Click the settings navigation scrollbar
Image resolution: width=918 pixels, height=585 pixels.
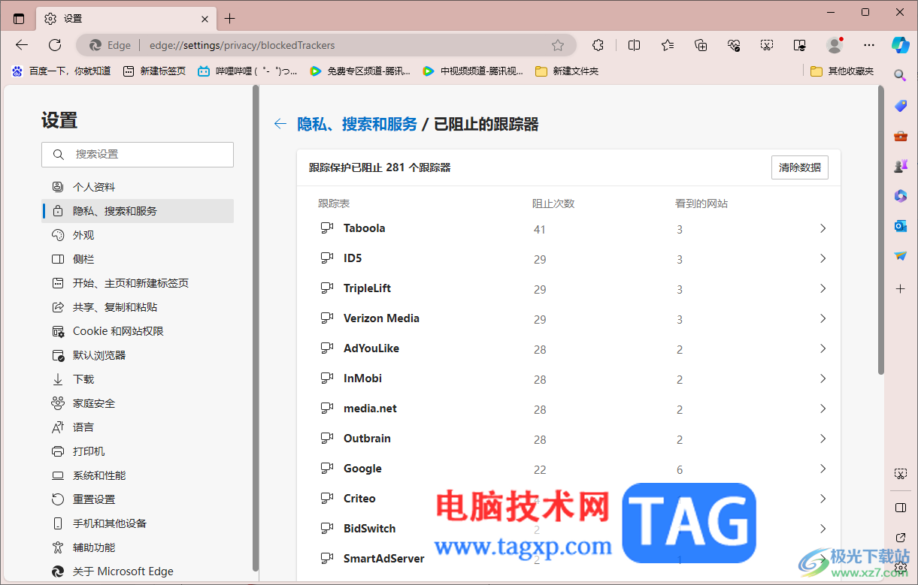pos(256,328)
